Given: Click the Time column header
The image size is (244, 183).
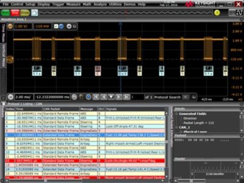Looking at the screenshot, I should (x=29, y=109).
